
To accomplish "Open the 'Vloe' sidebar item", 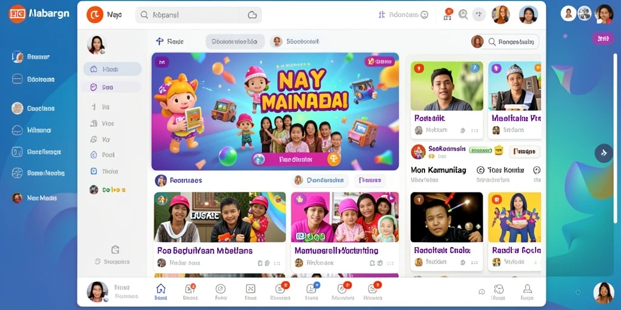I will point(102,124).
